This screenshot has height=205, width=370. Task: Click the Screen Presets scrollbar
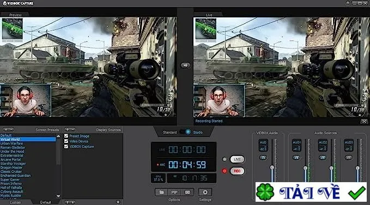click(x=58, y=152)
